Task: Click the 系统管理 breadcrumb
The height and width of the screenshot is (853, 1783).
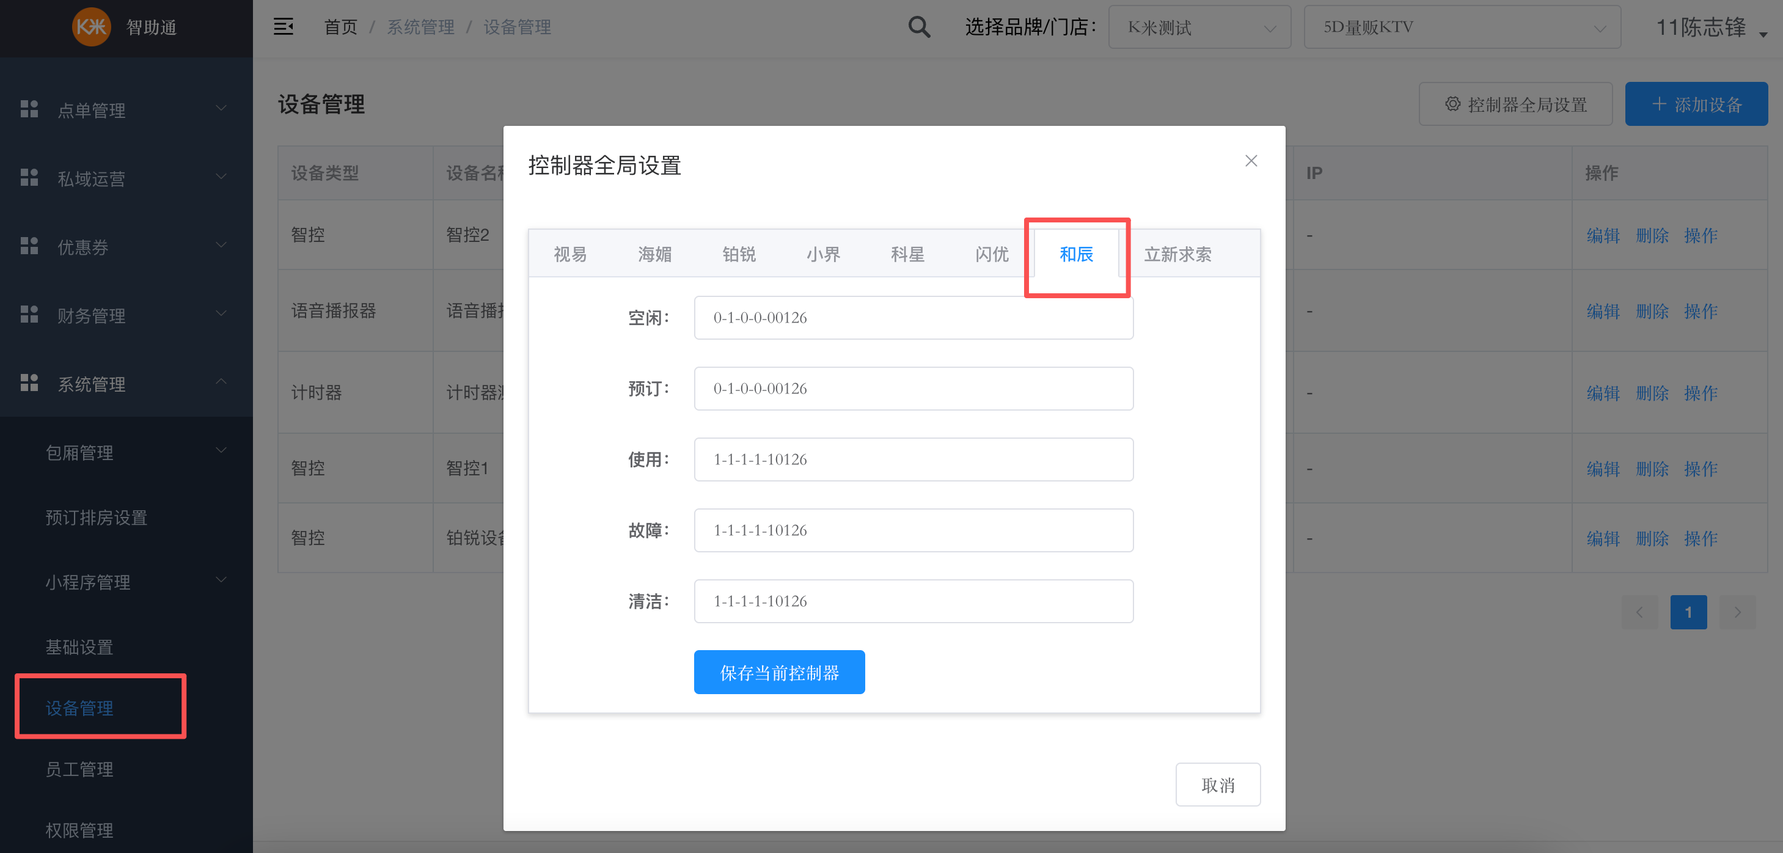Action: coord(421,27)
